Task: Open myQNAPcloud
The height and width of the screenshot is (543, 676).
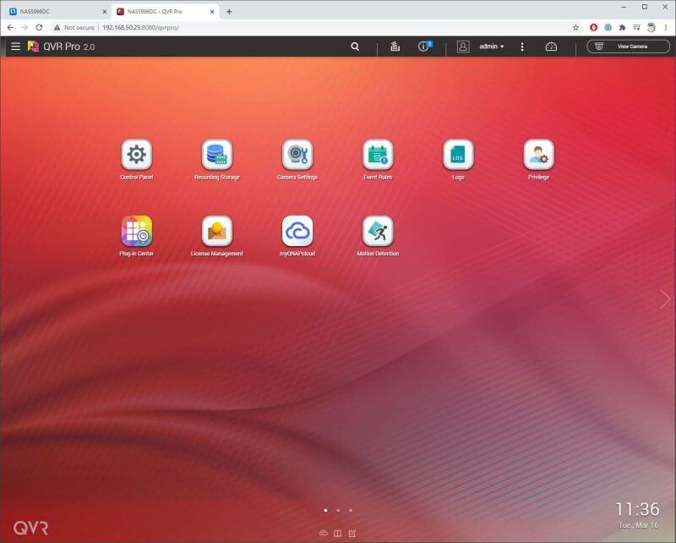Action: (297, 231)
